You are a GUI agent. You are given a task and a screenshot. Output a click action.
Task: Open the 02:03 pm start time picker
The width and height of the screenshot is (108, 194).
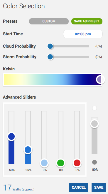pos(83,34)
